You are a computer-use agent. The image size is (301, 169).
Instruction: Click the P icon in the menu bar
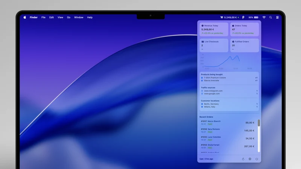coord(243,17)
